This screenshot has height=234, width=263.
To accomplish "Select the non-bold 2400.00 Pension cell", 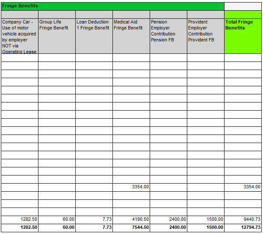I will click(x=168, y=219).
